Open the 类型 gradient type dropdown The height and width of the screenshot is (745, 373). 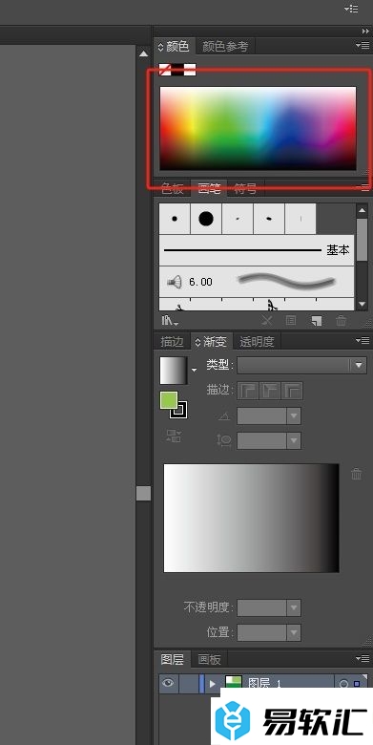tap(301, 366)
